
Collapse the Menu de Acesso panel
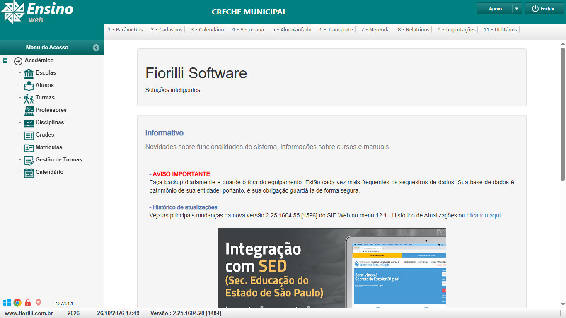[96, 48]
